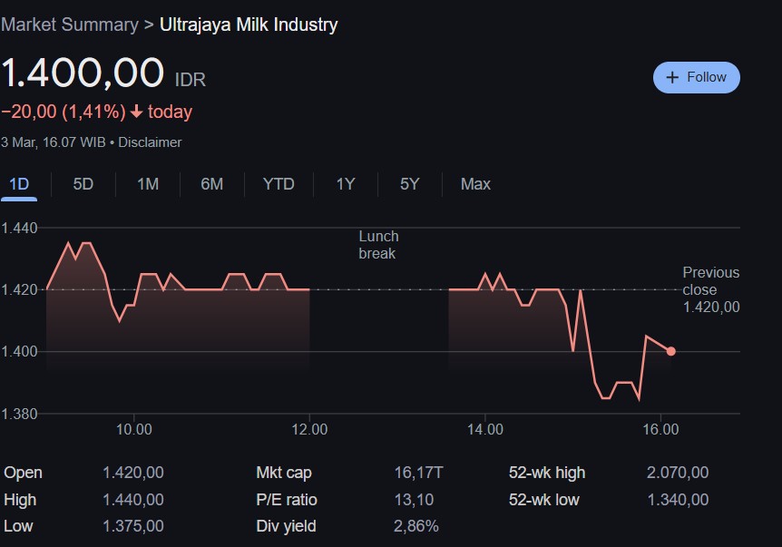Open the Disclaimer link

point(150,142)
